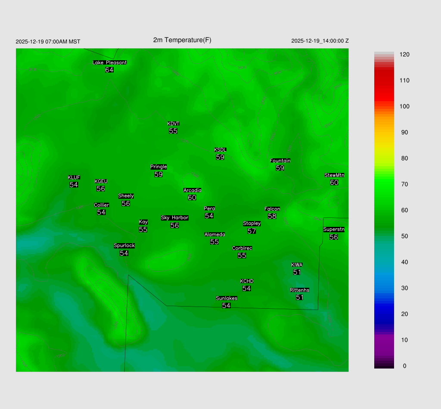Select the Fountain station label

tap(280, 161)
